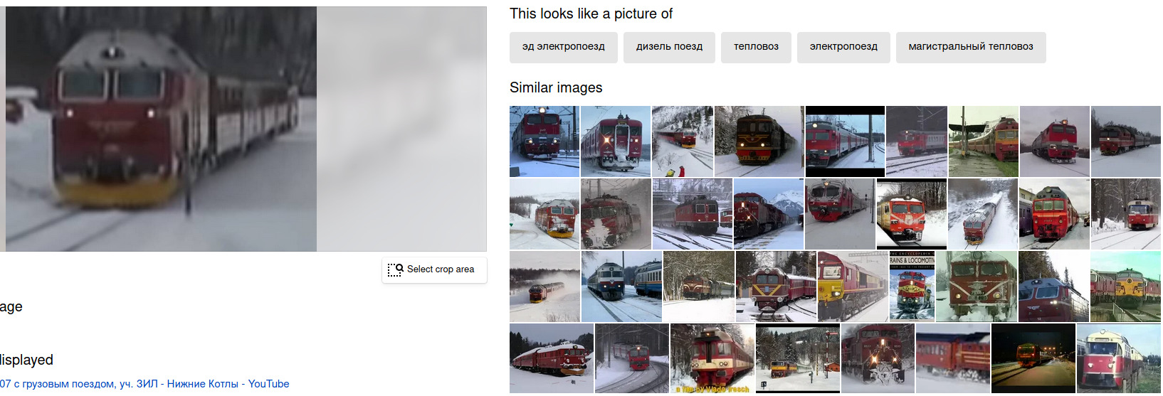Open first similar image in top row
1163x396 pixels.
click(x=544, y=141)
